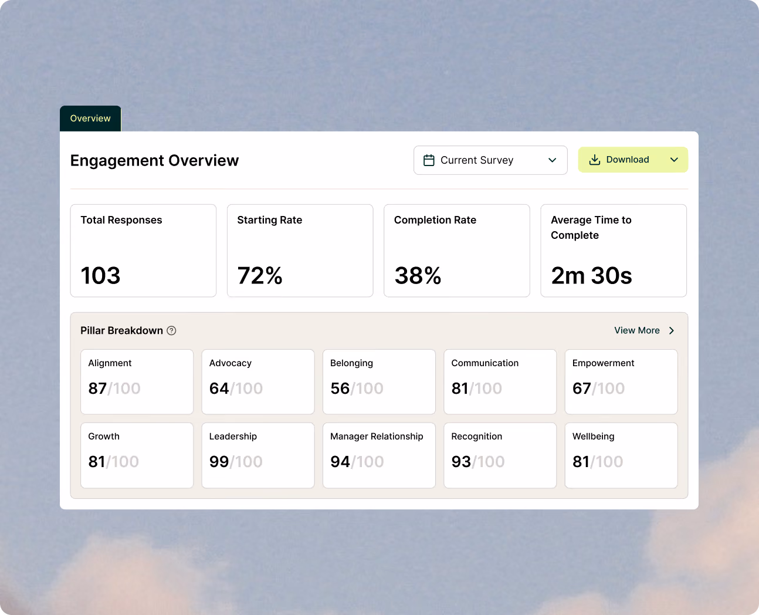
Task: Click the 103 total responses value
Action: 101,275
